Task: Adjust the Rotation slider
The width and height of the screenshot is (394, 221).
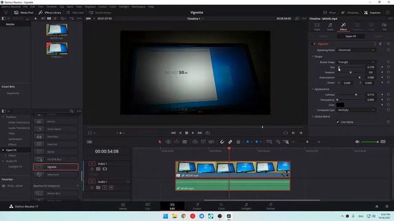Action: pos(350,72)
